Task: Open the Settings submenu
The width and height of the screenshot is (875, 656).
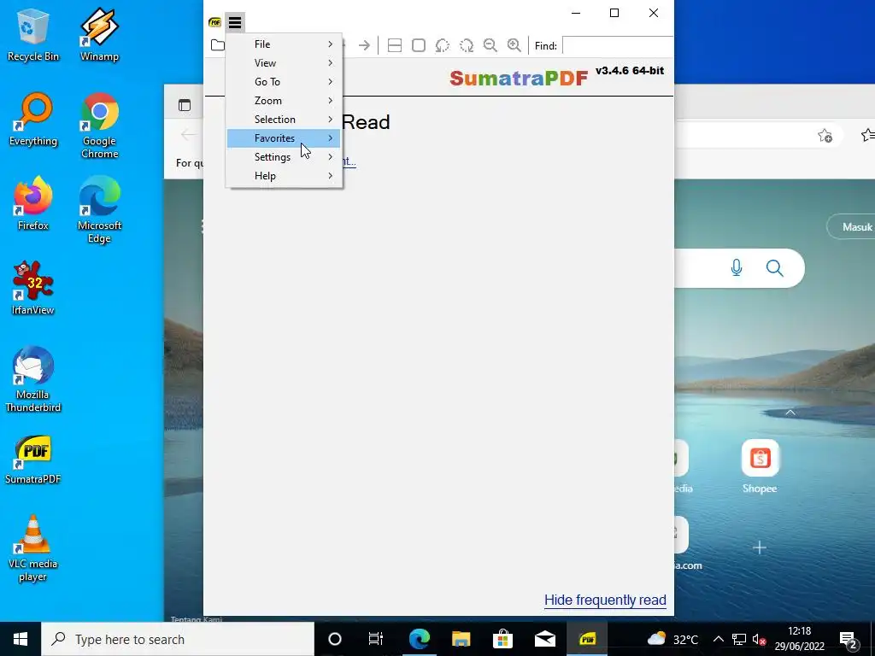Action: (x=284, y=157)
